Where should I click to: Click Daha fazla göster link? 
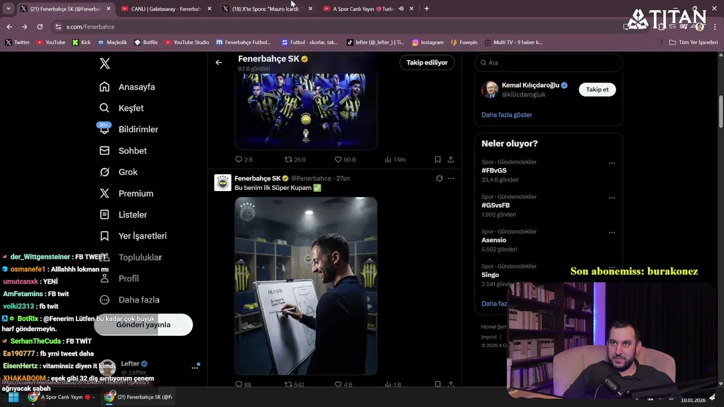click(x=507, y=115)
